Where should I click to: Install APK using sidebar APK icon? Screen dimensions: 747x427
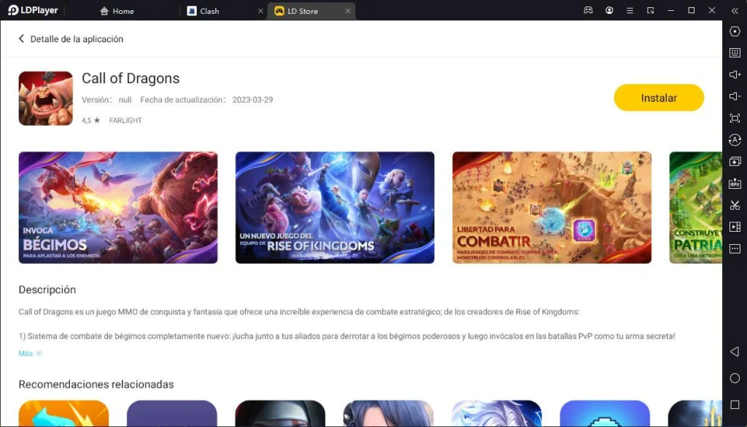click(x=735, y=184)
